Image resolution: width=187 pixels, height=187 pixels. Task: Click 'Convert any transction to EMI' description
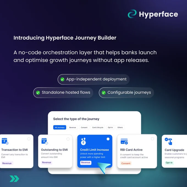tap(15, 156)
